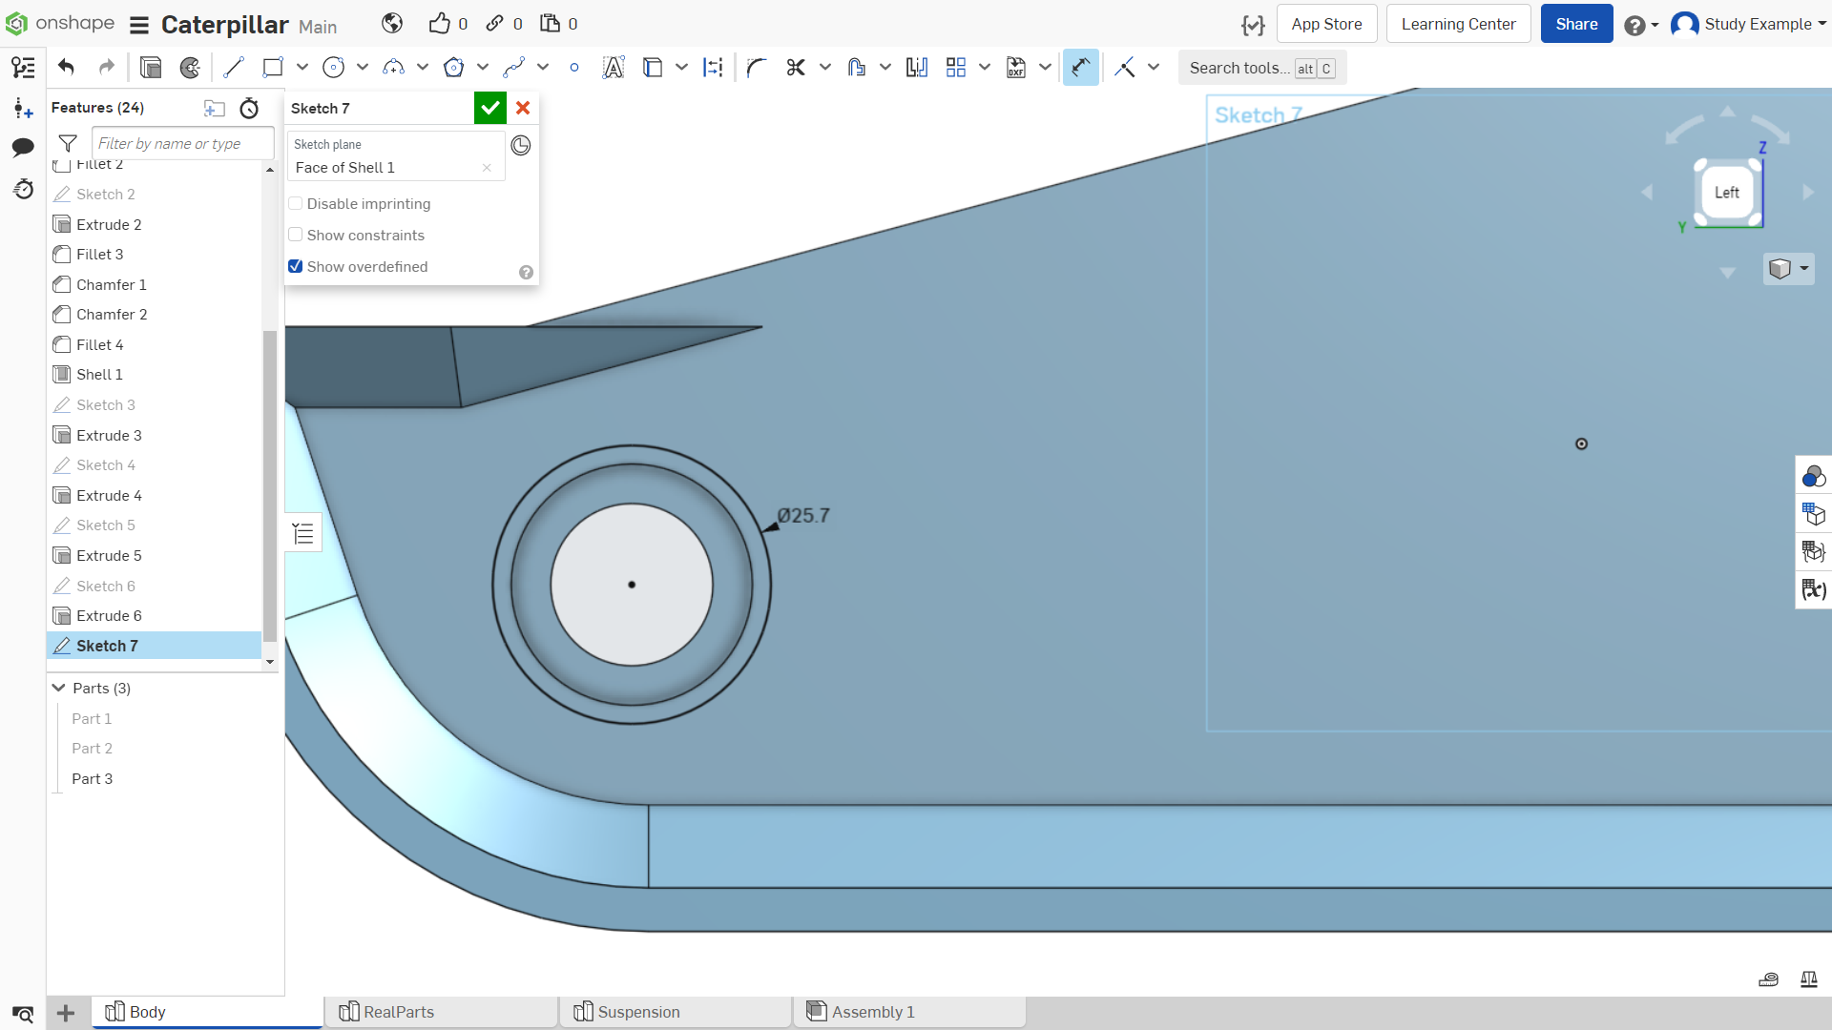Accept Sketch 7 with green checkmark

tap(490, 108)
